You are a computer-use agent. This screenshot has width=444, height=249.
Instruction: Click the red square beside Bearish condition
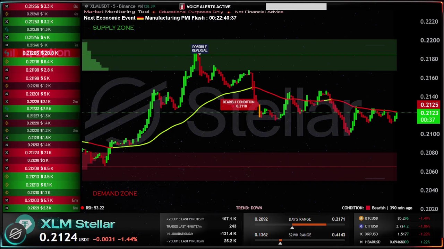coord(368,208)
